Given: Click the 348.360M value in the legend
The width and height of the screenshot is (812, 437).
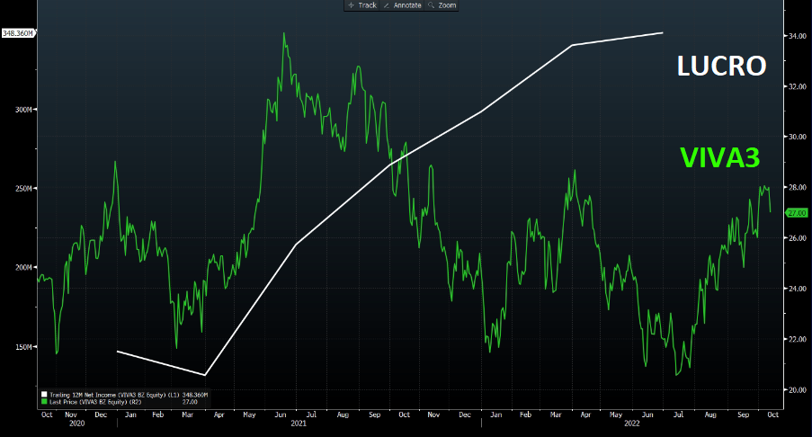Looking at the screenshot, I should (195, 395).
